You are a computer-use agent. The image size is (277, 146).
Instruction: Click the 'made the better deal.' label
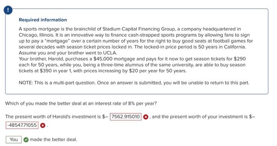pyautogui.click(x=53, y=140)
